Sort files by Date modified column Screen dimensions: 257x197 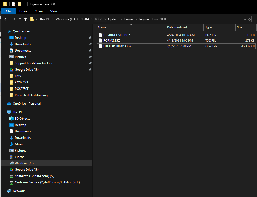pyautogui.click(x=177, y=27)
